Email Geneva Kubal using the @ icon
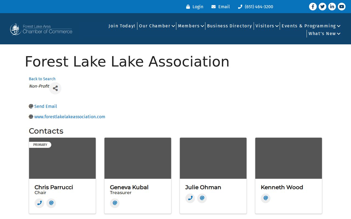 pos(115,203)
